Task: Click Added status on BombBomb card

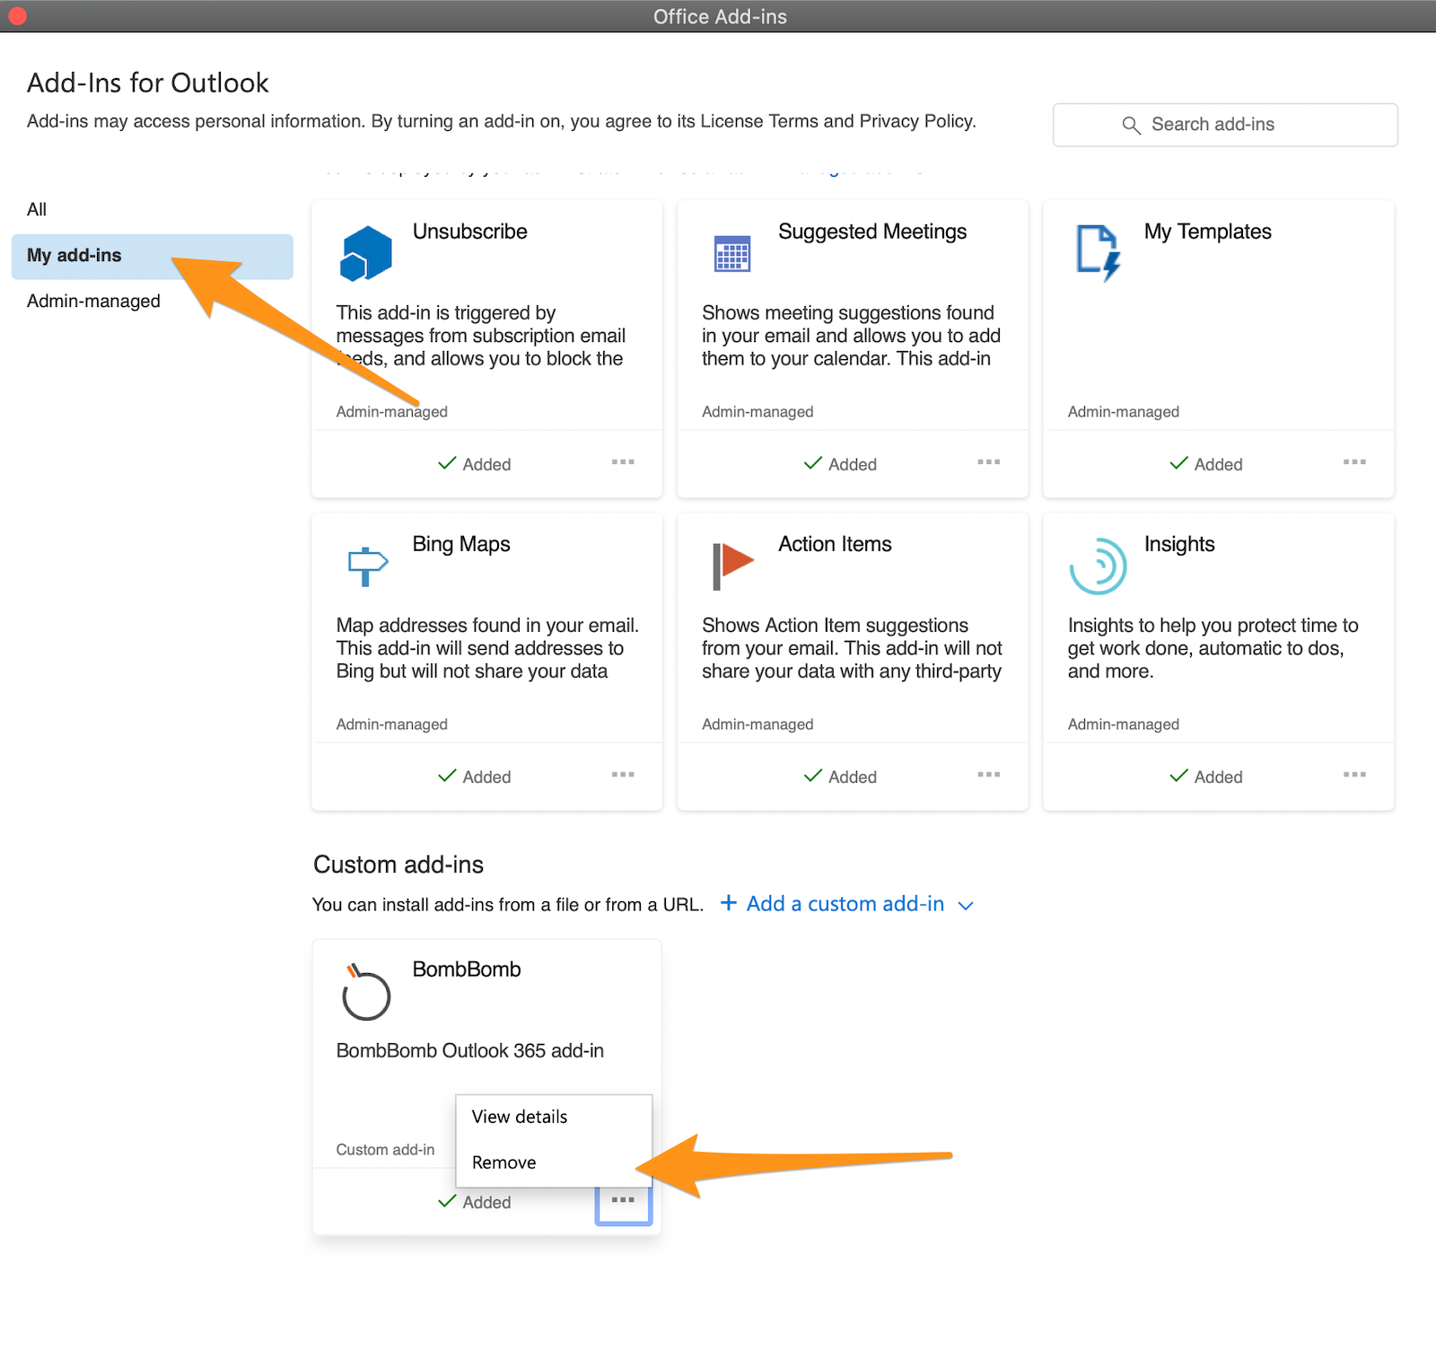Action: 475,1202
